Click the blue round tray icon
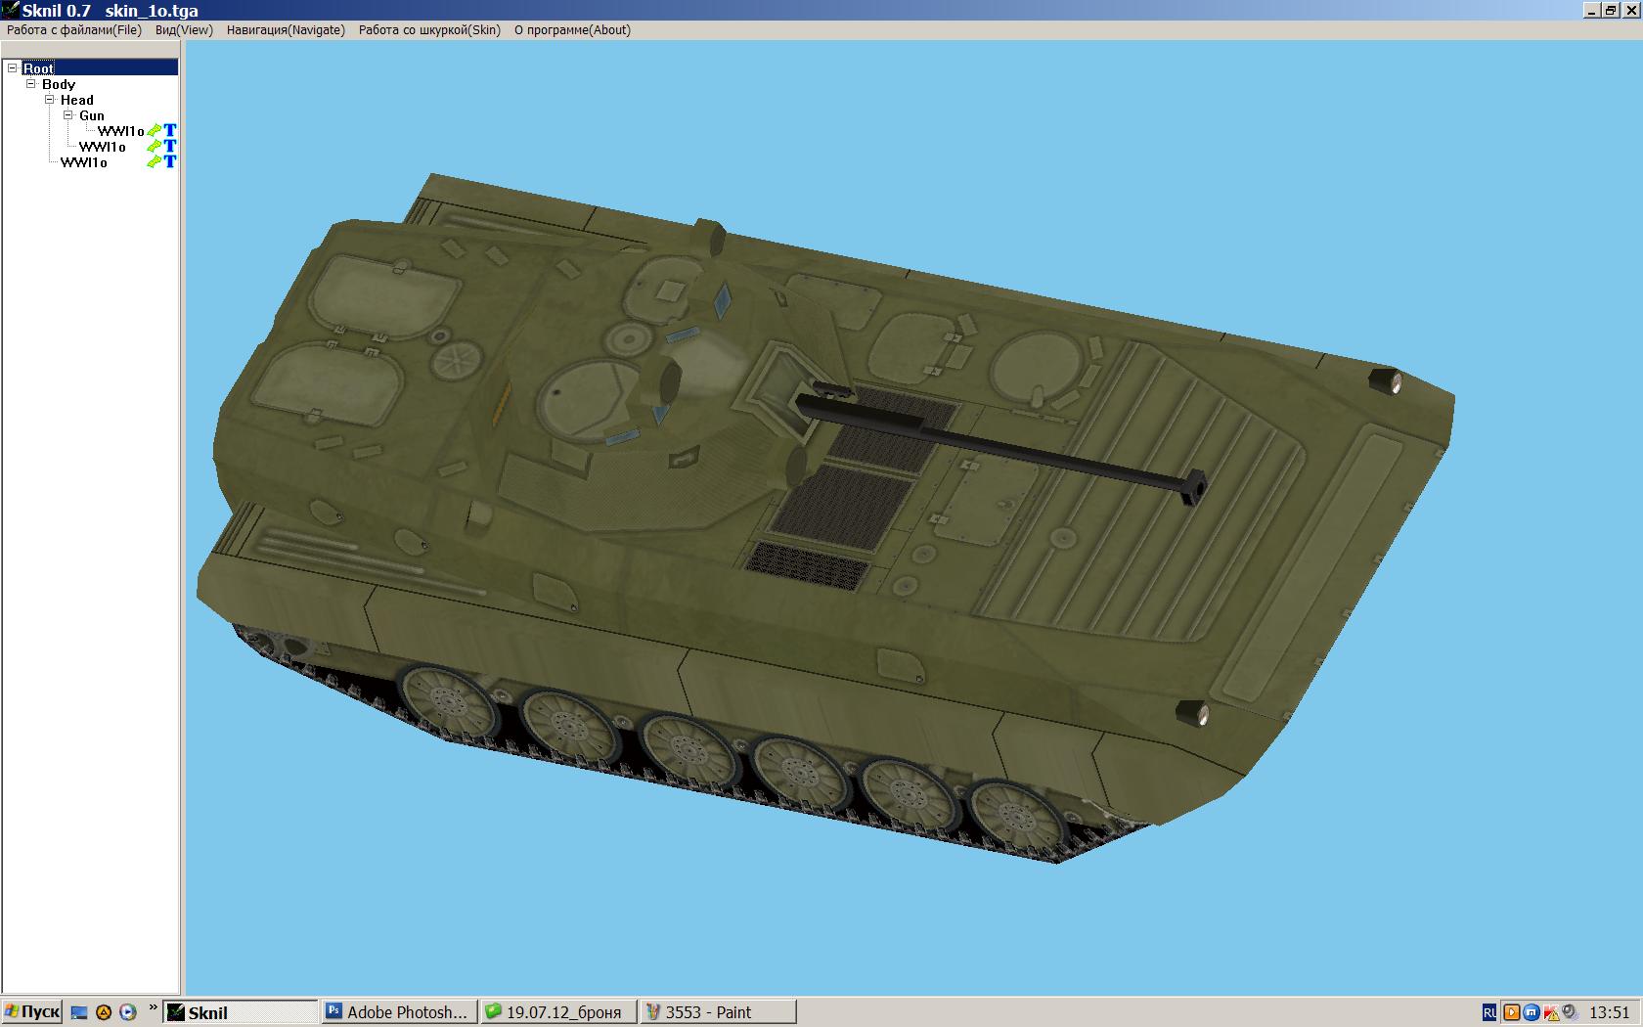 1532,1012
